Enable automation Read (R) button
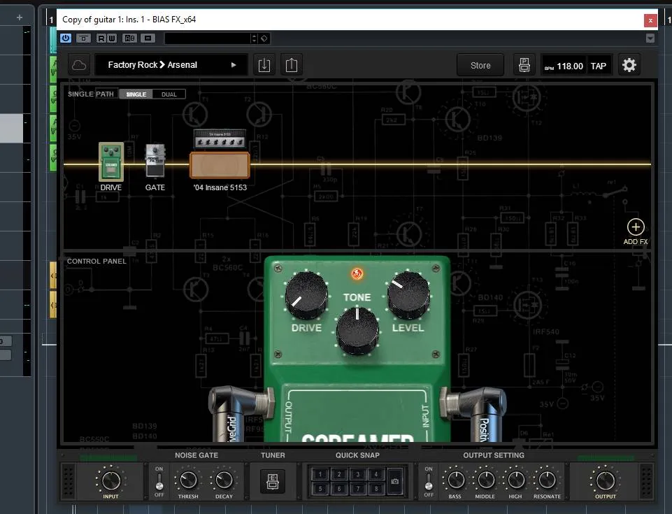 [101, 38]
